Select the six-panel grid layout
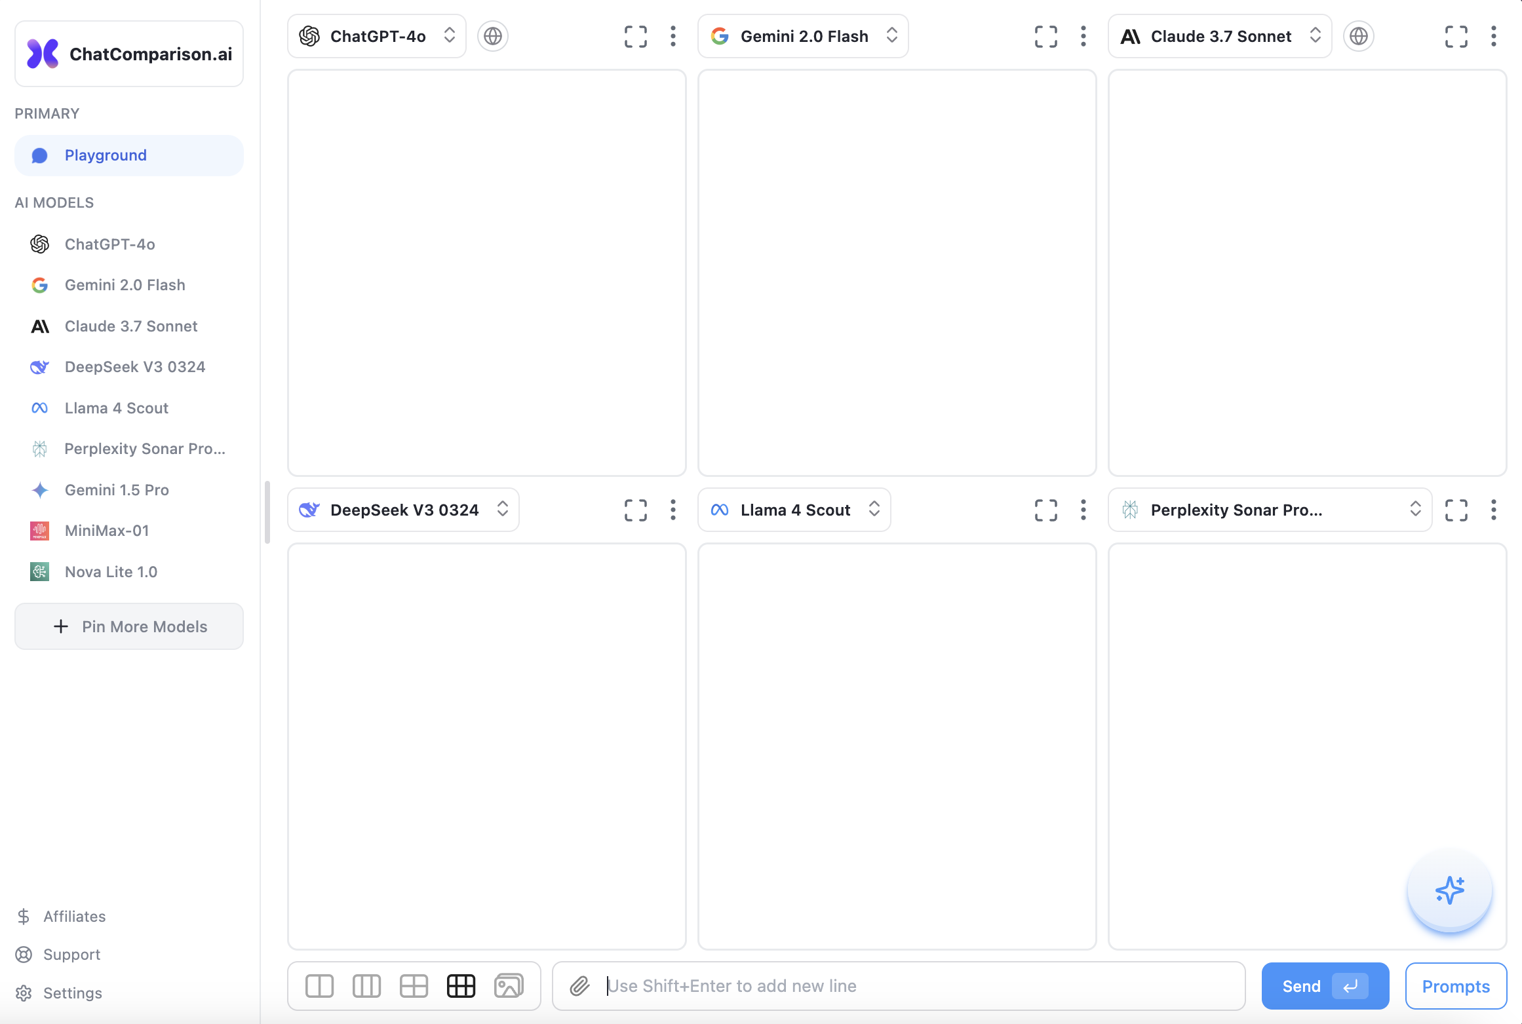This screenshot has height=1024, width=1522. click(x=461, y=986)
